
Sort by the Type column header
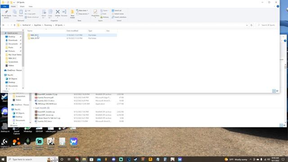pyautogui.click(x=90, y=31)
